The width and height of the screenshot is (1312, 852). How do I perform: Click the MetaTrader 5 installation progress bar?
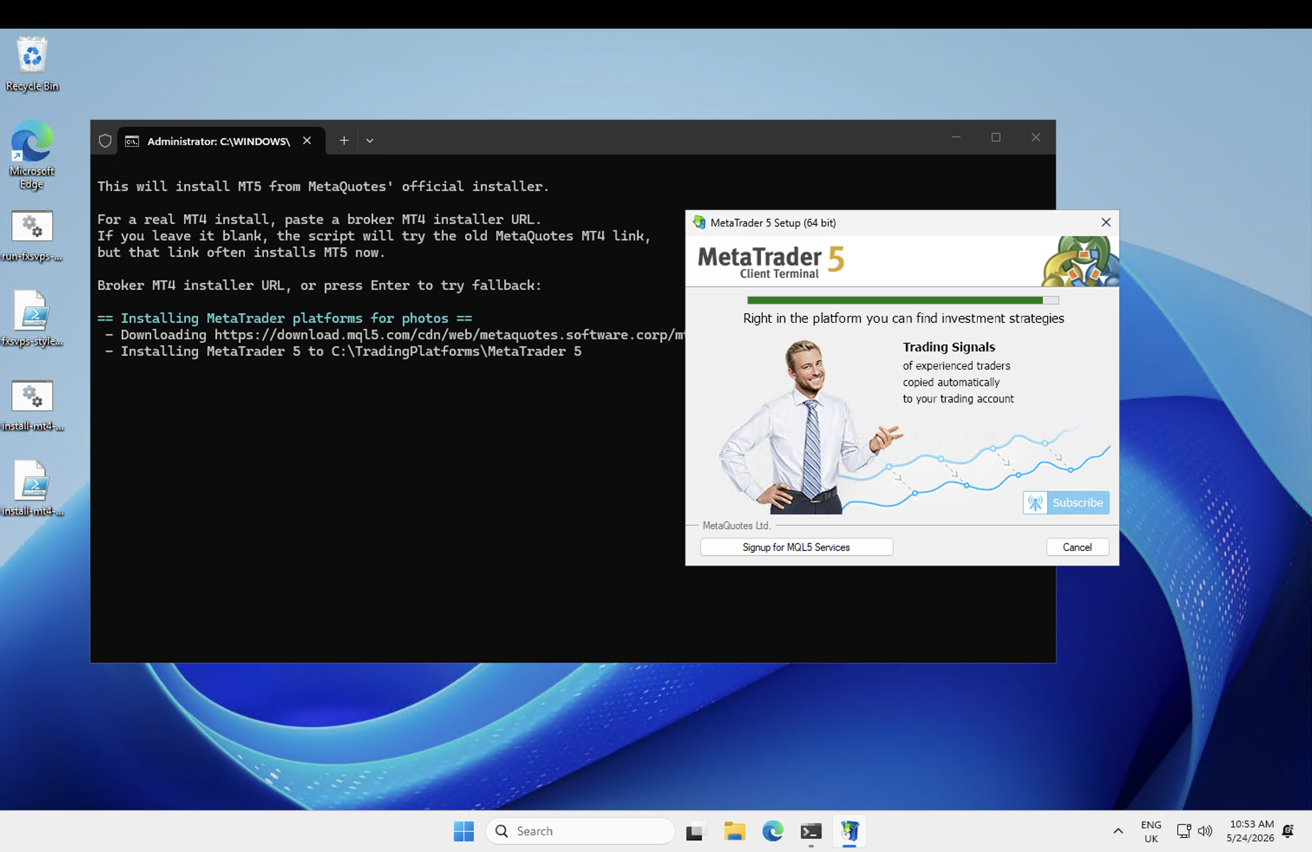coord(902,300)
